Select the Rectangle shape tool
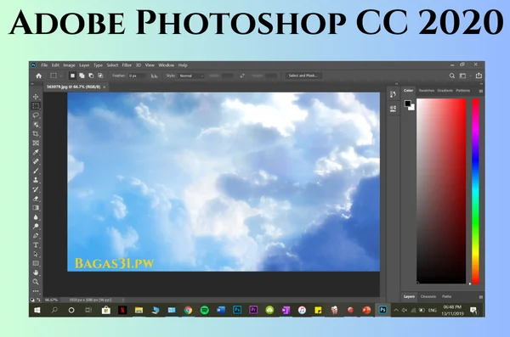 tap(36, 263)
